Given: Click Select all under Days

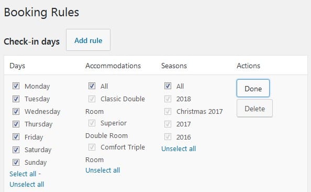Looking at the screenshot, I should [23, 174].
